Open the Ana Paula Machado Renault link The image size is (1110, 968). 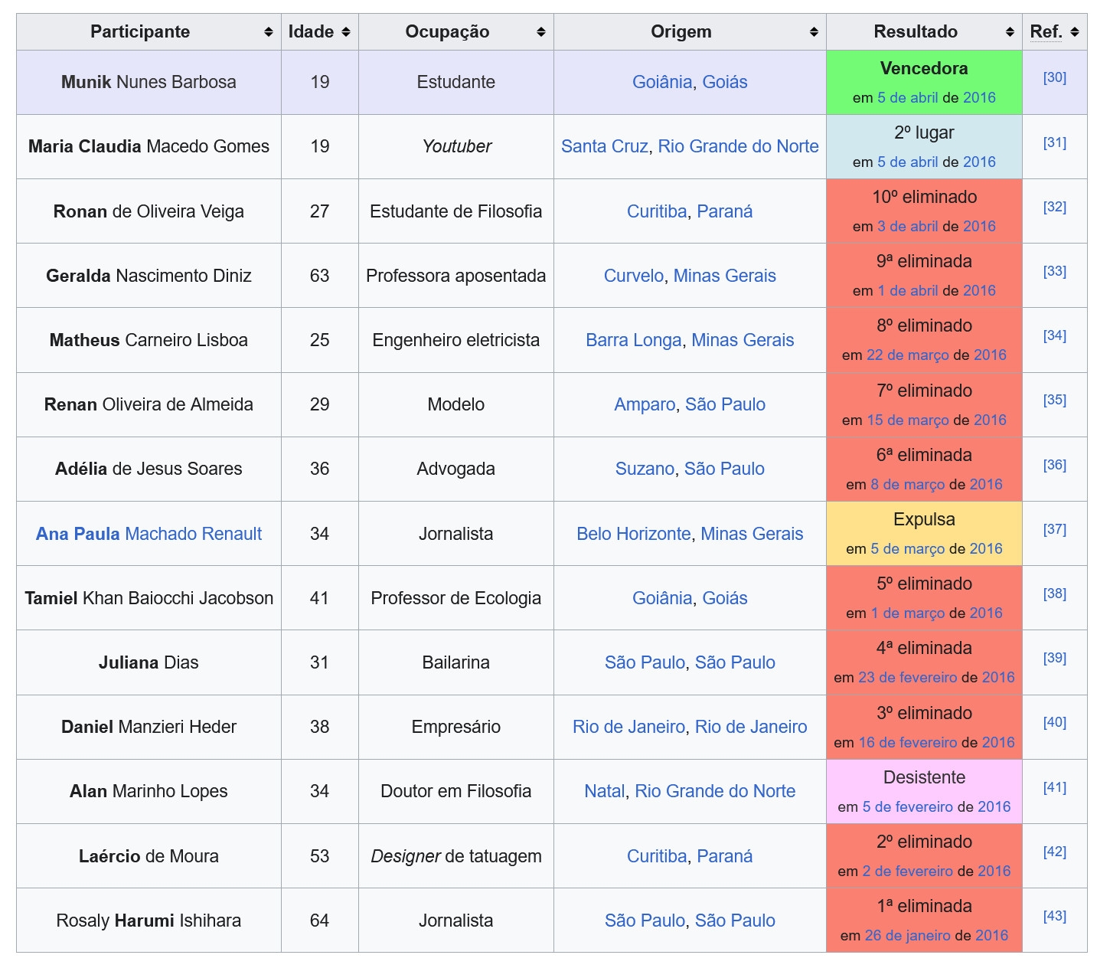149,534
